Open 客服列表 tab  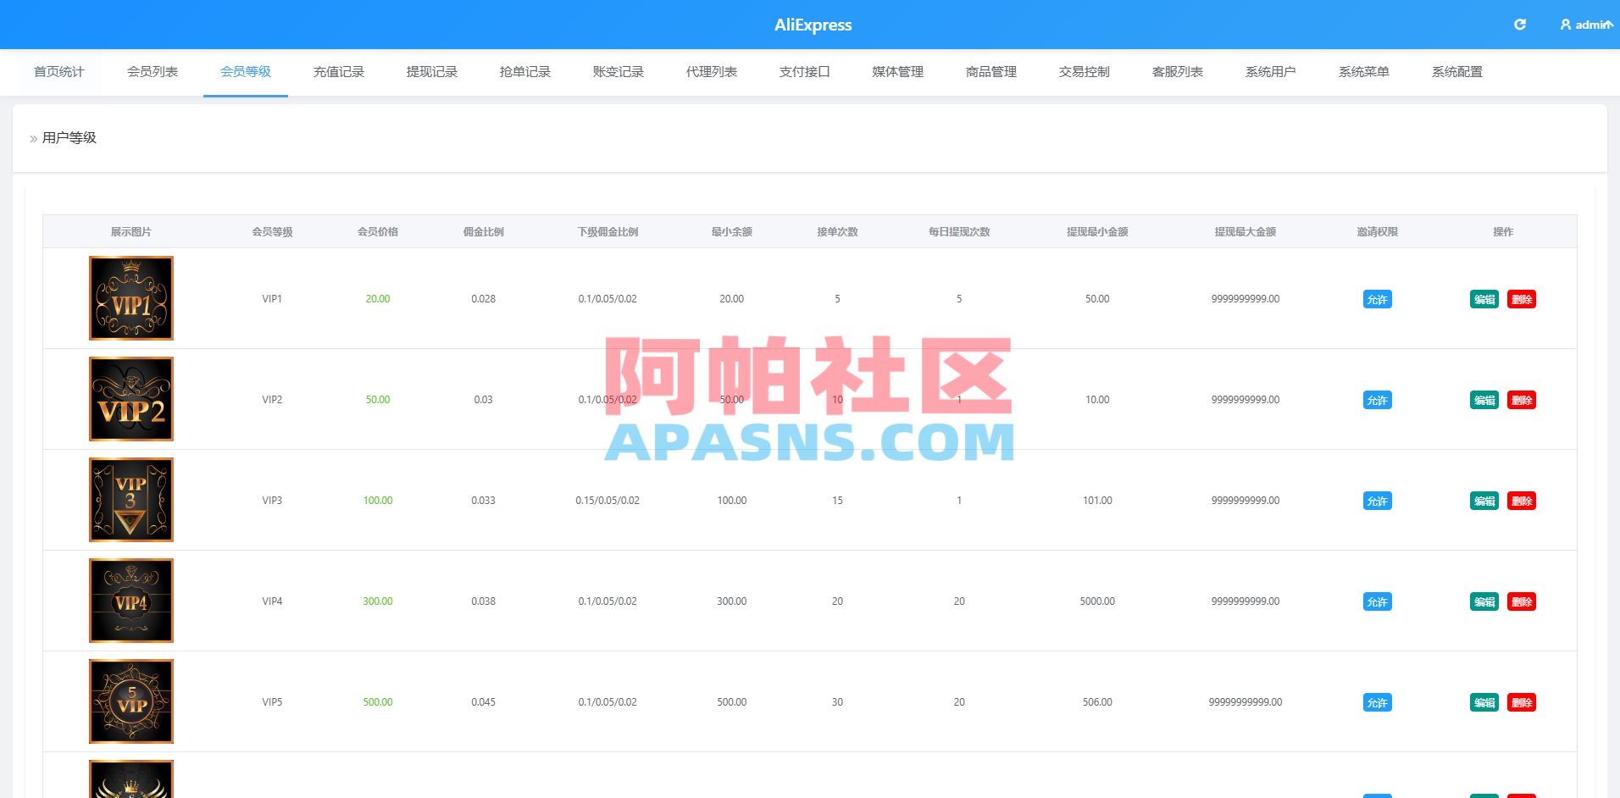[1178, 72]
